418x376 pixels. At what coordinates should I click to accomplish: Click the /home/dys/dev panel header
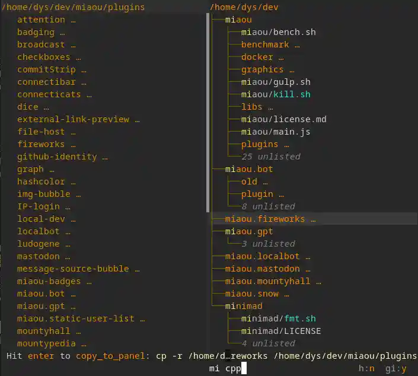click(244, 7)
